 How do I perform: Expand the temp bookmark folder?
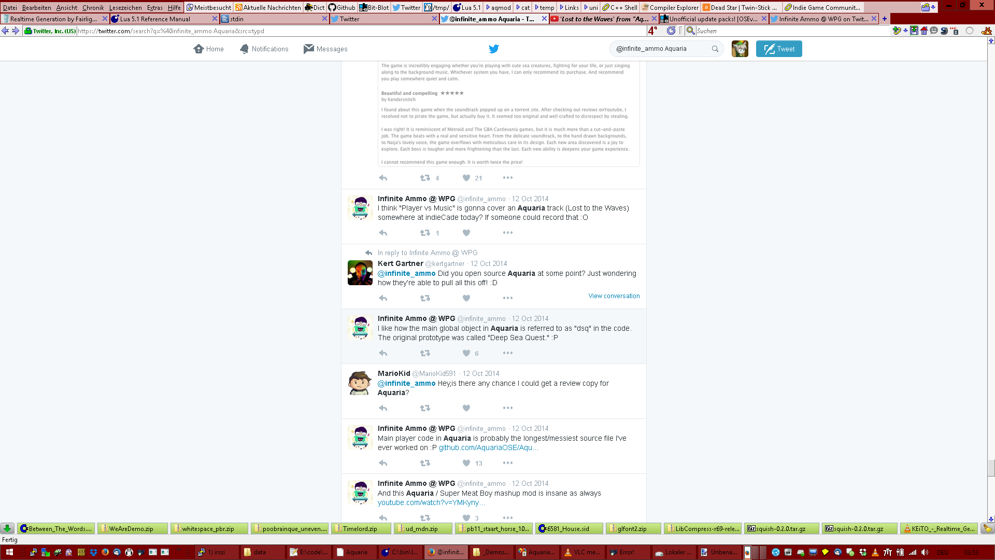(x=544, y=7)
